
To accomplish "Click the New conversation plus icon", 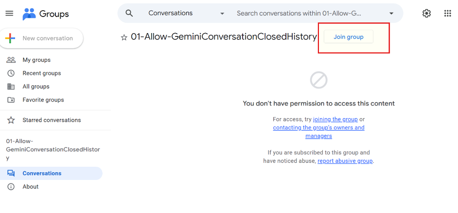I will coord(10,38).
